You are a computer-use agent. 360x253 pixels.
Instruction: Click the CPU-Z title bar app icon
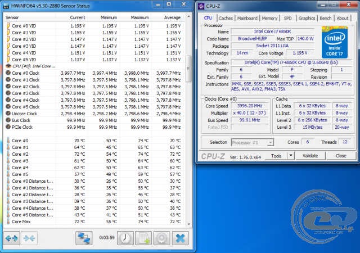click(x=201, y=6)
